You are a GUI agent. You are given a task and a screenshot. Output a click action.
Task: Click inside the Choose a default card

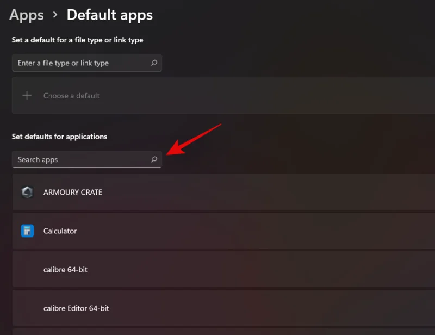pos(217,95)
